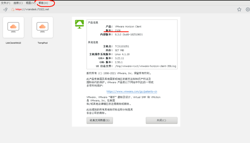Click the disconnect server plug icon
This screenshot has width=250, height=143.
pos(5,10)
